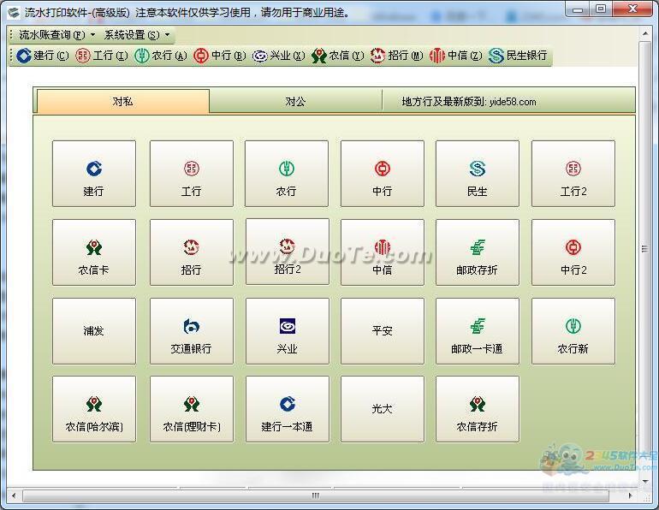Select the 工行2 bank tile

(573, 174)
